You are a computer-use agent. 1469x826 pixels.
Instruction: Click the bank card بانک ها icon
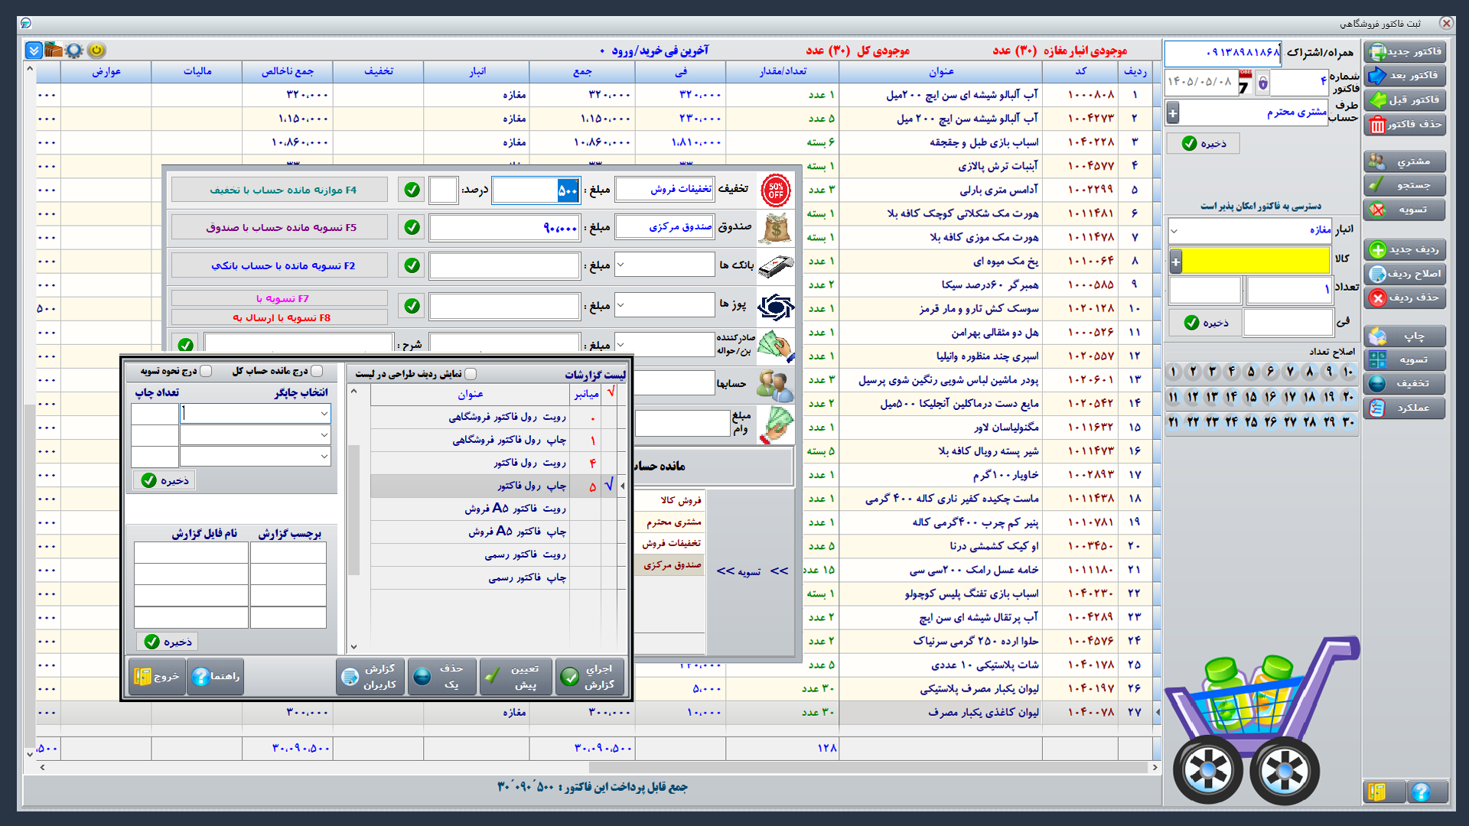click(x=776, y=266)
